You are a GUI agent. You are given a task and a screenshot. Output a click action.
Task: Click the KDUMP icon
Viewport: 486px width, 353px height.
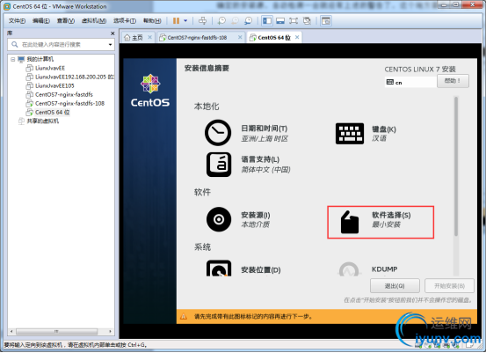(x=349, y=269)
